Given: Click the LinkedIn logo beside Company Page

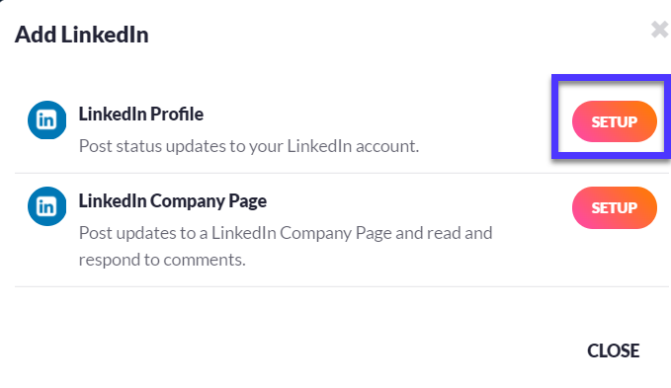Looking at the screenshot, I should click(47, 206).
